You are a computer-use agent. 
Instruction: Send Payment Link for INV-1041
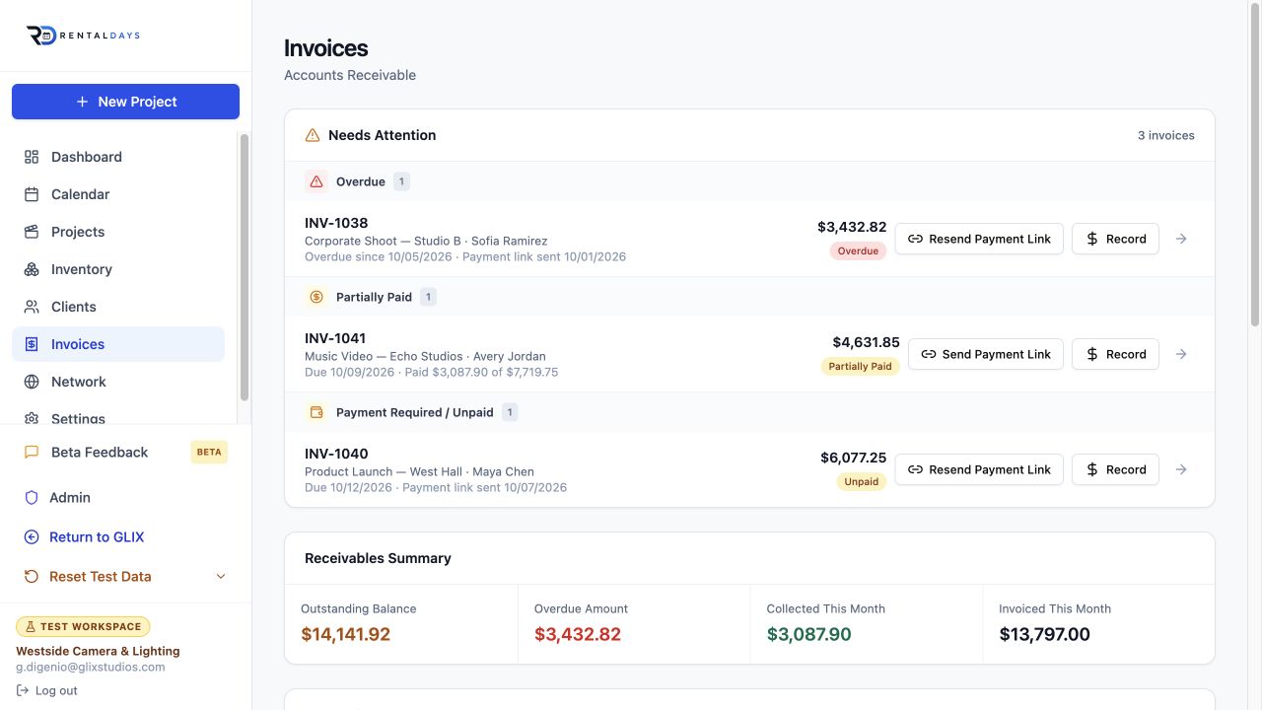(986, 354)
